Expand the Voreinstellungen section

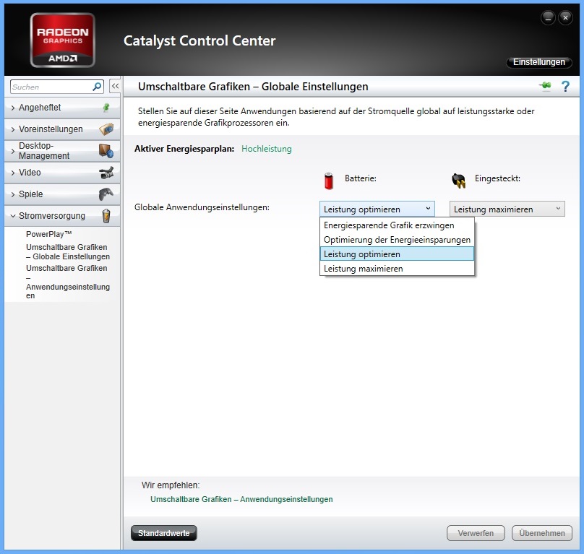point(13,129)
